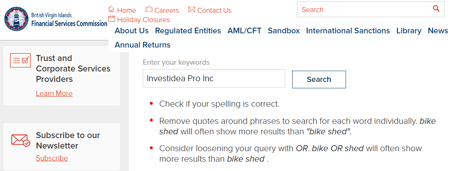Click the Holiday Closures calendar icon
The height and width of the screenshot is (171, 451).
click(x=111, y=19)
